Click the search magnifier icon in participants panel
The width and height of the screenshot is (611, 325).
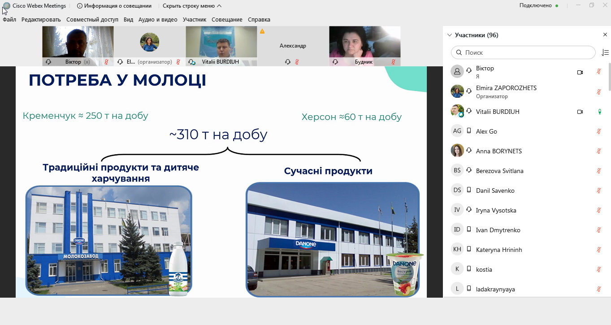(x=459, y=52)
